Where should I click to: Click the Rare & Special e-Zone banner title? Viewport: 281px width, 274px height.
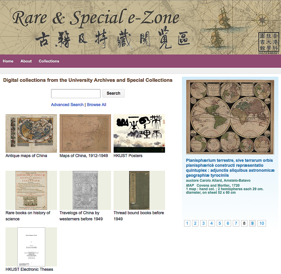96,18
